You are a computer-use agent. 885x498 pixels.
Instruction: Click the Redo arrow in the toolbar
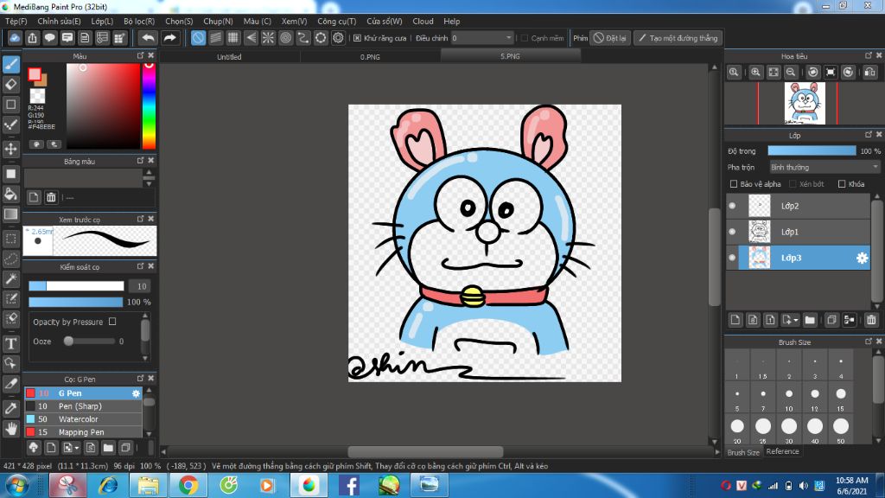coord(169,38)
